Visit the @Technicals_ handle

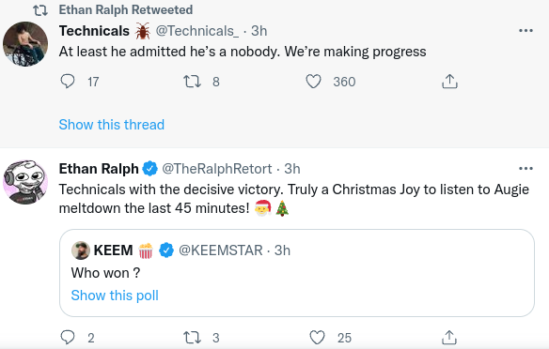(197, 31)
